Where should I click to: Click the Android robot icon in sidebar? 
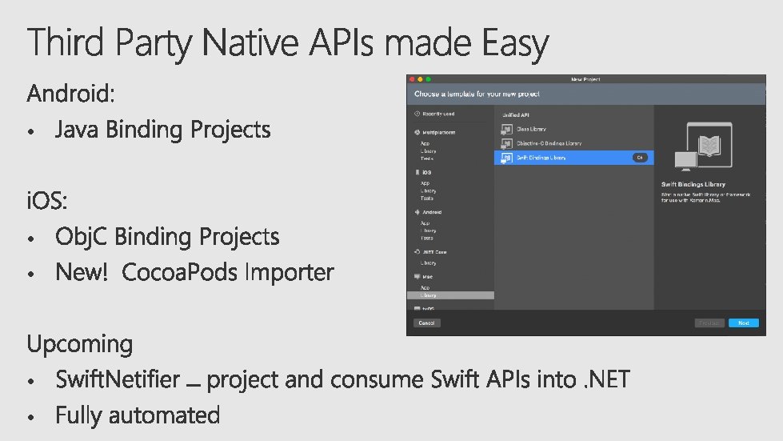[417, 212]
